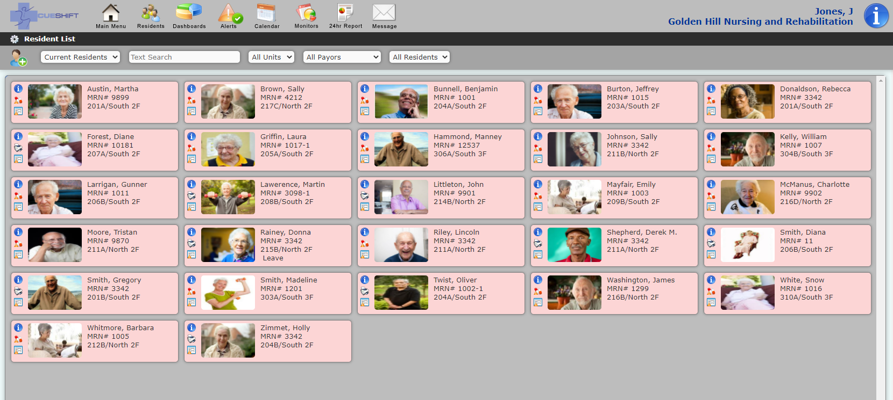Click the name Mayfair, Emily
The width and height of the screenshot is (893, 400).
(x=631, y=184)
